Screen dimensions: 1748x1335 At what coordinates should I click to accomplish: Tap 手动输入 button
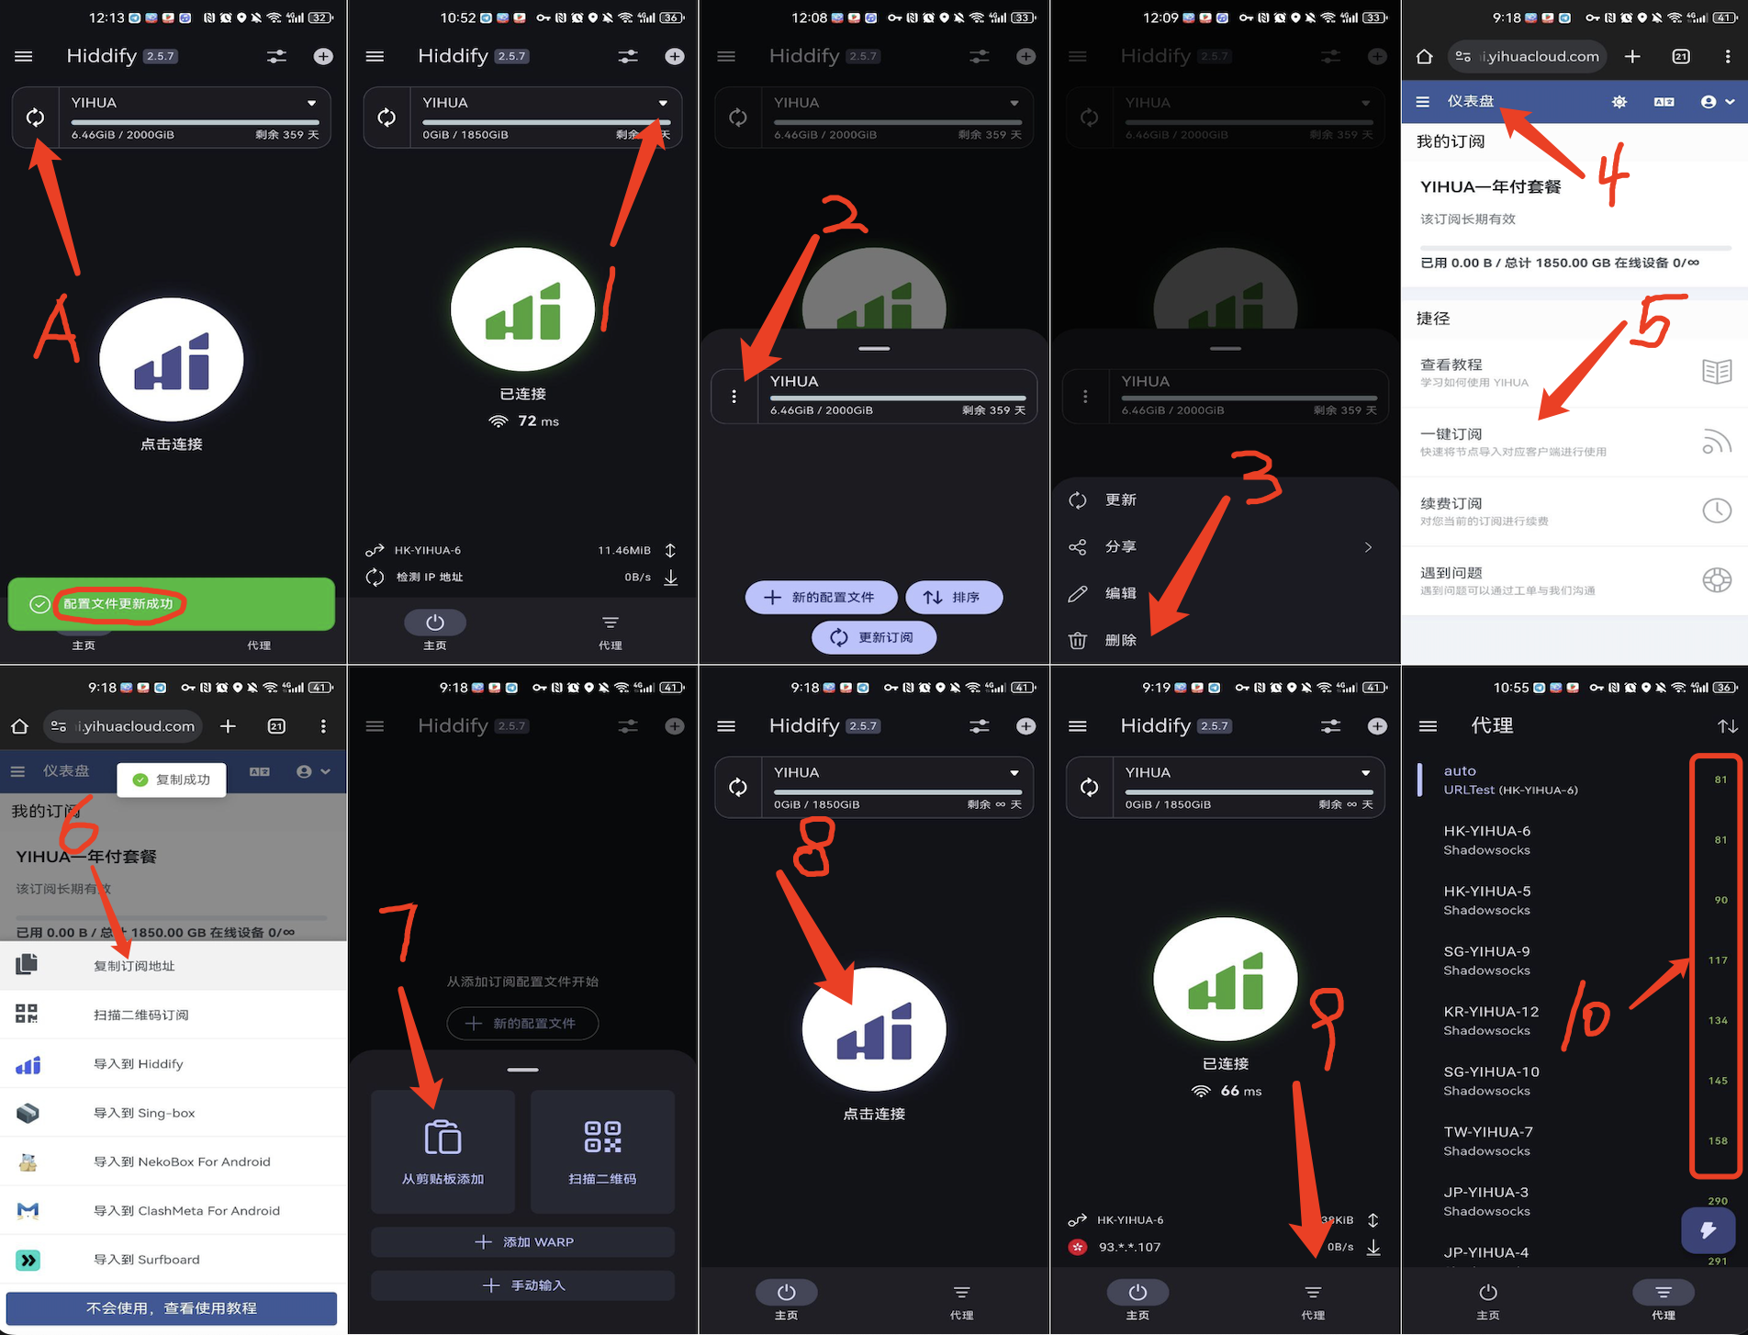click(x=522, y=1285)
